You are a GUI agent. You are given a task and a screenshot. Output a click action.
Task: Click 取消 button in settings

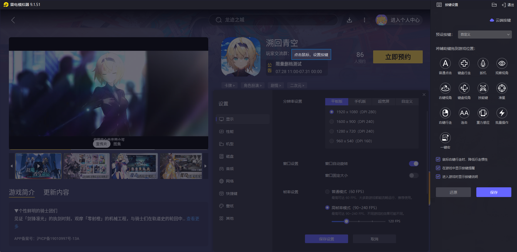[374, 239]
